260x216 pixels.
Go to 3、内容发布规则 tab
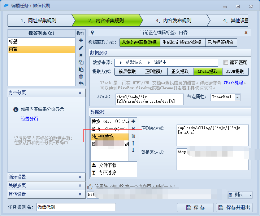[x=173, y=21]
